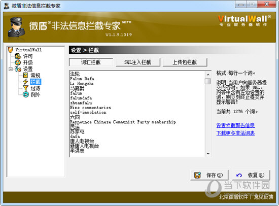This screenshot has height=206, width=279.
Task: Close the window with X button
Action: [267, 4]
